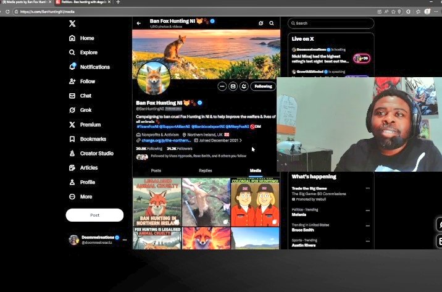Click the Following button

263,86
